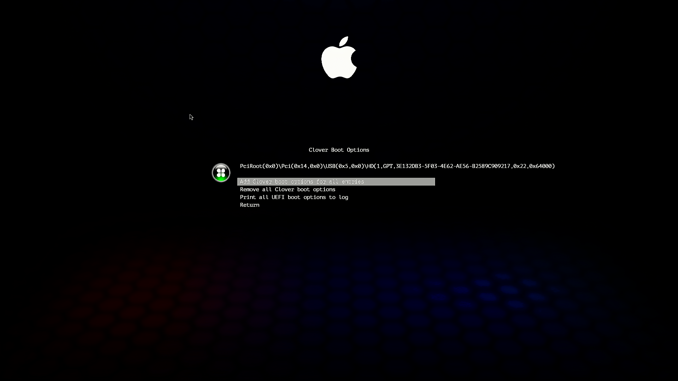
Task: Select Print all UEFI boot options to log
Action: pos(294,197)
